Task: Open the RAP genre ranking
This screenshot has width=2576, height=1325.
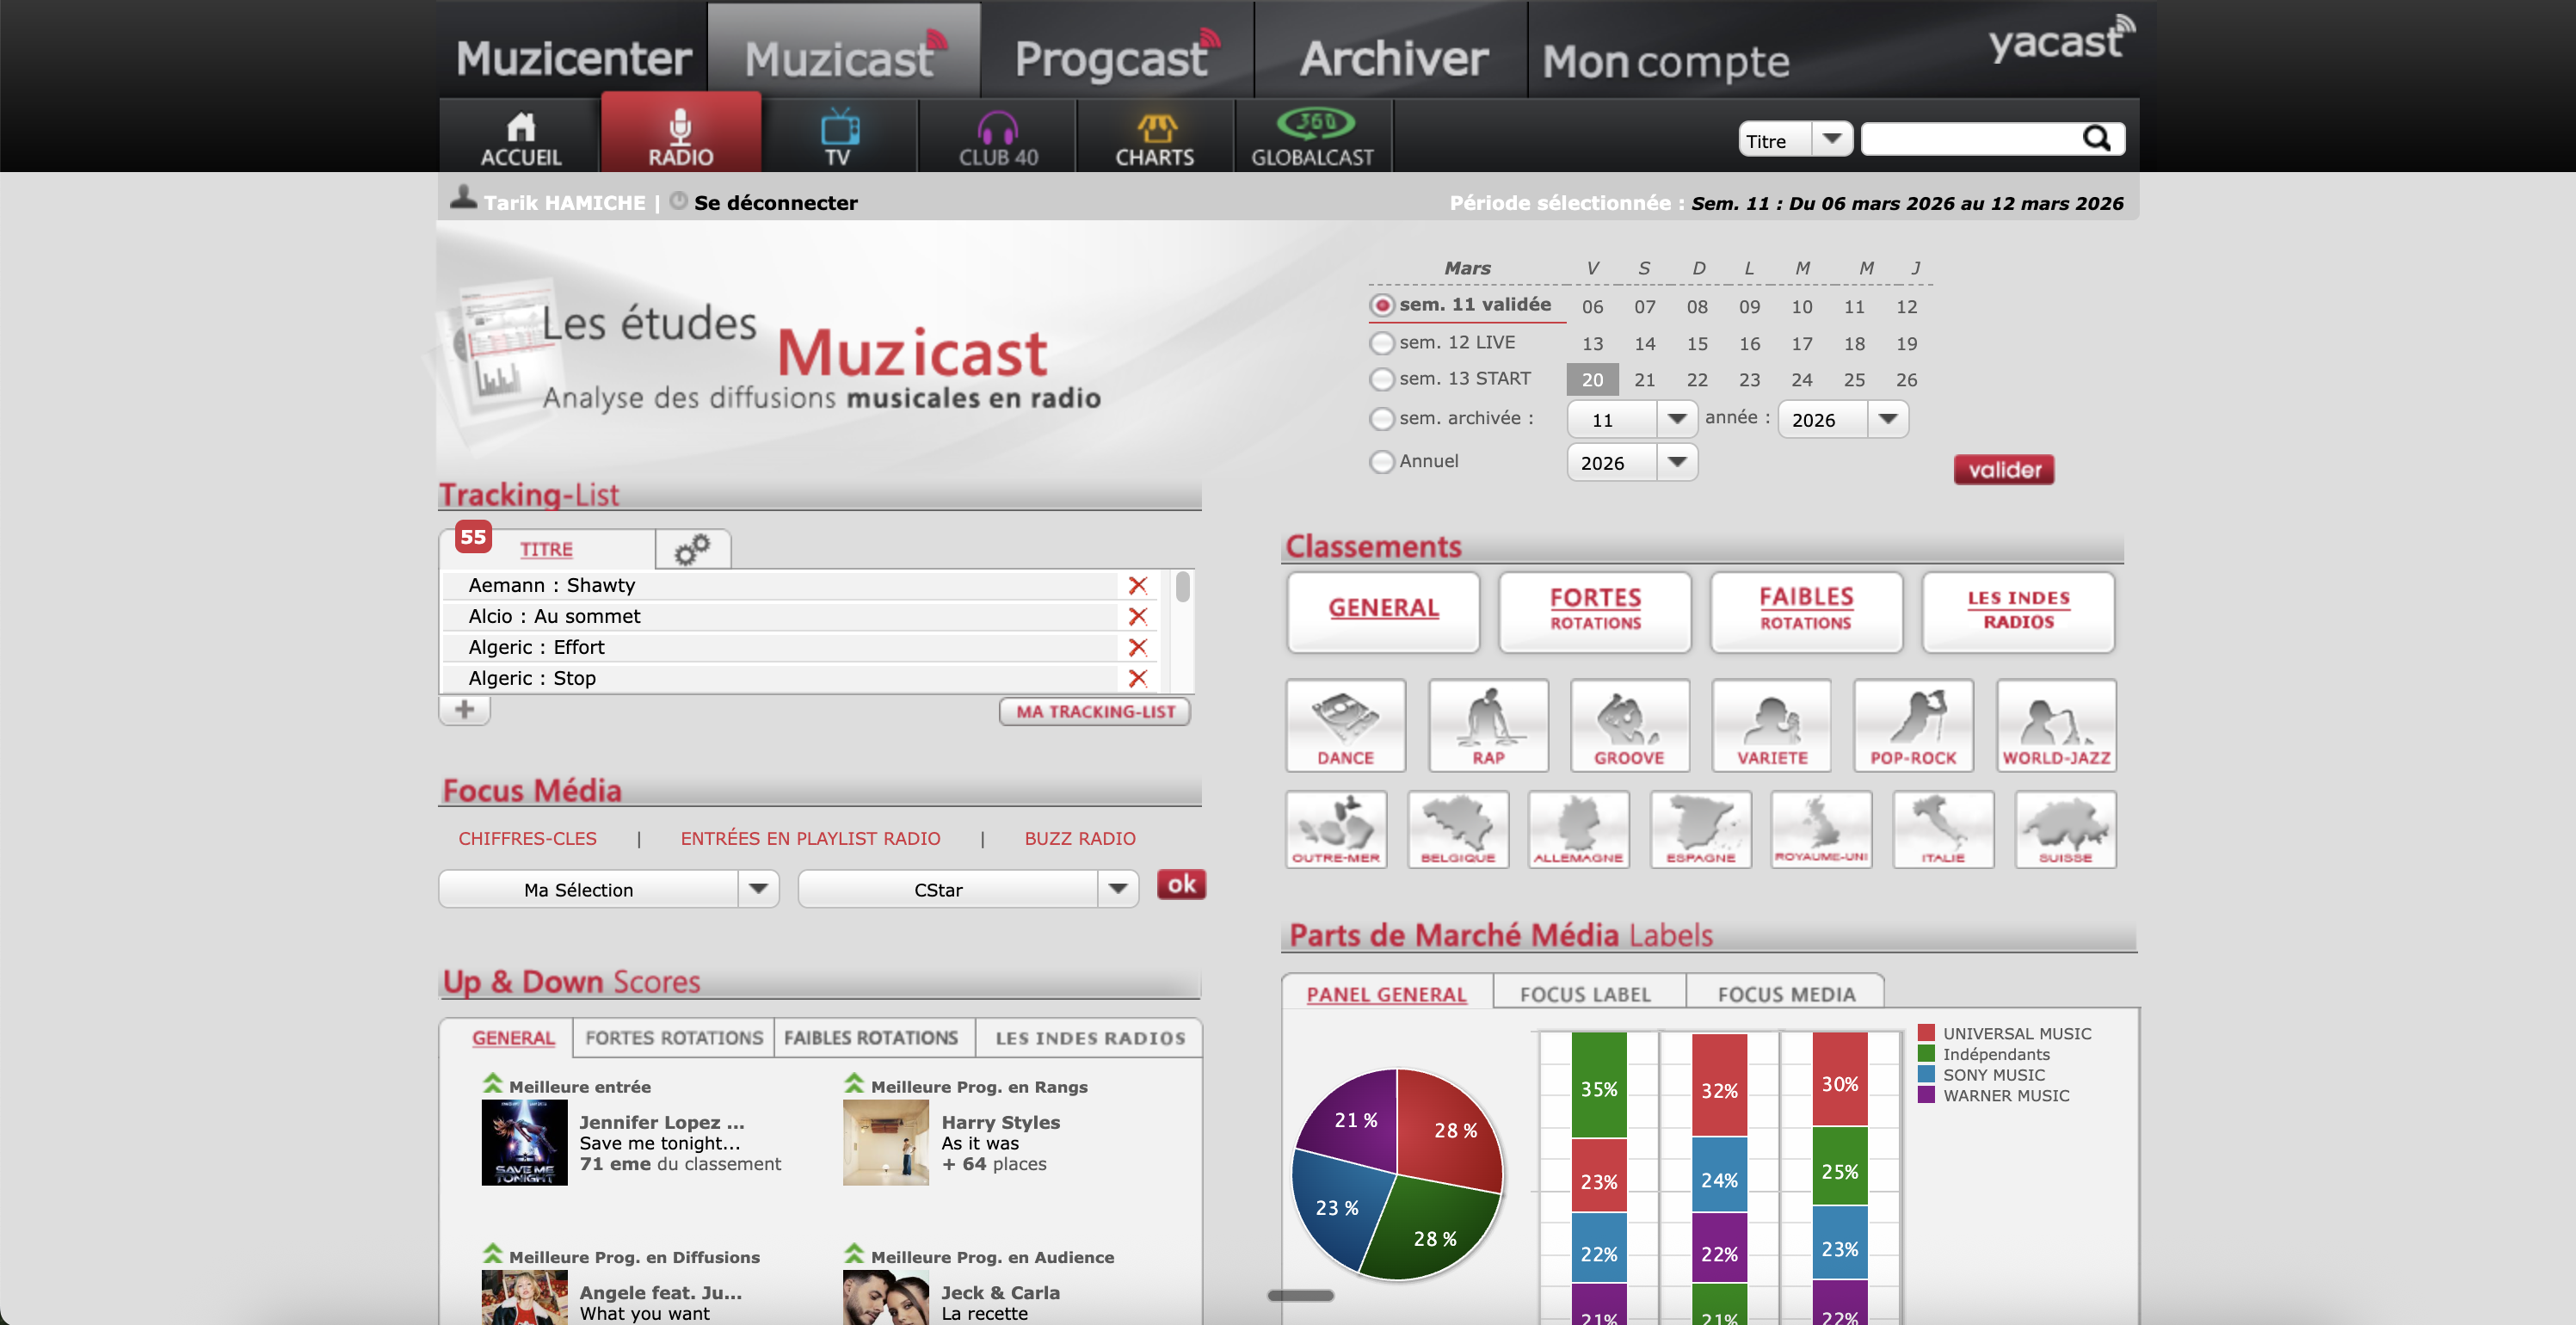Action: click(x=1488, y=725)
